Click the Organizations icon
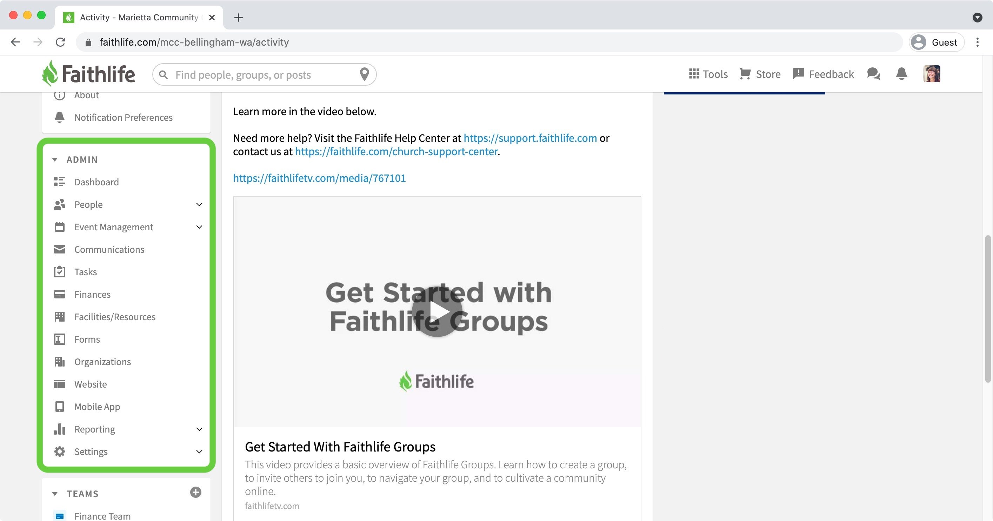Image resolution: width=993 pixels, height=521 pixels. pos(59,361)
